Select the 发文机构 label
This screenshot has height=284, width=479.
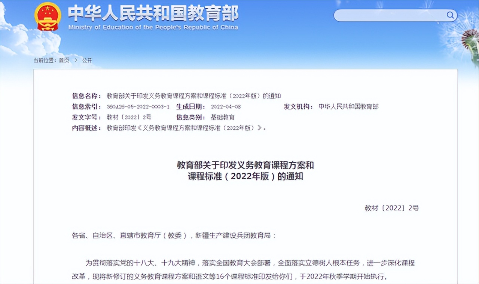(298, 107)
